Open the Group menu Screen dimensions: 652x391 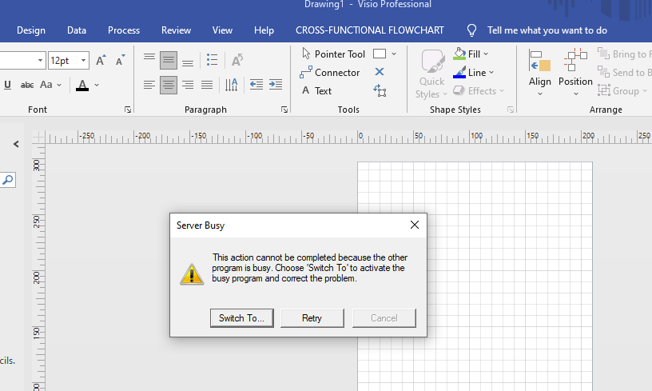tap(622, 90)
